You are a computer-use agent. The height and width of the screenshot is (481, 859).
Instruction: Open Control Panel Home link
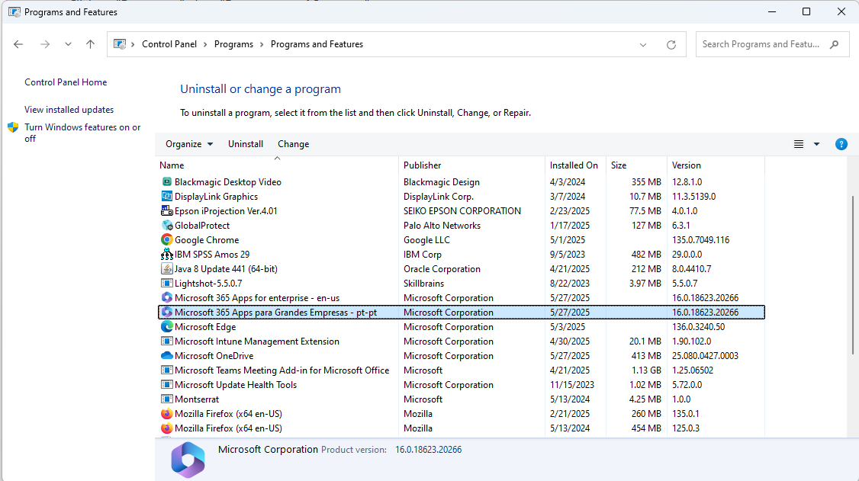coord(66,82)
